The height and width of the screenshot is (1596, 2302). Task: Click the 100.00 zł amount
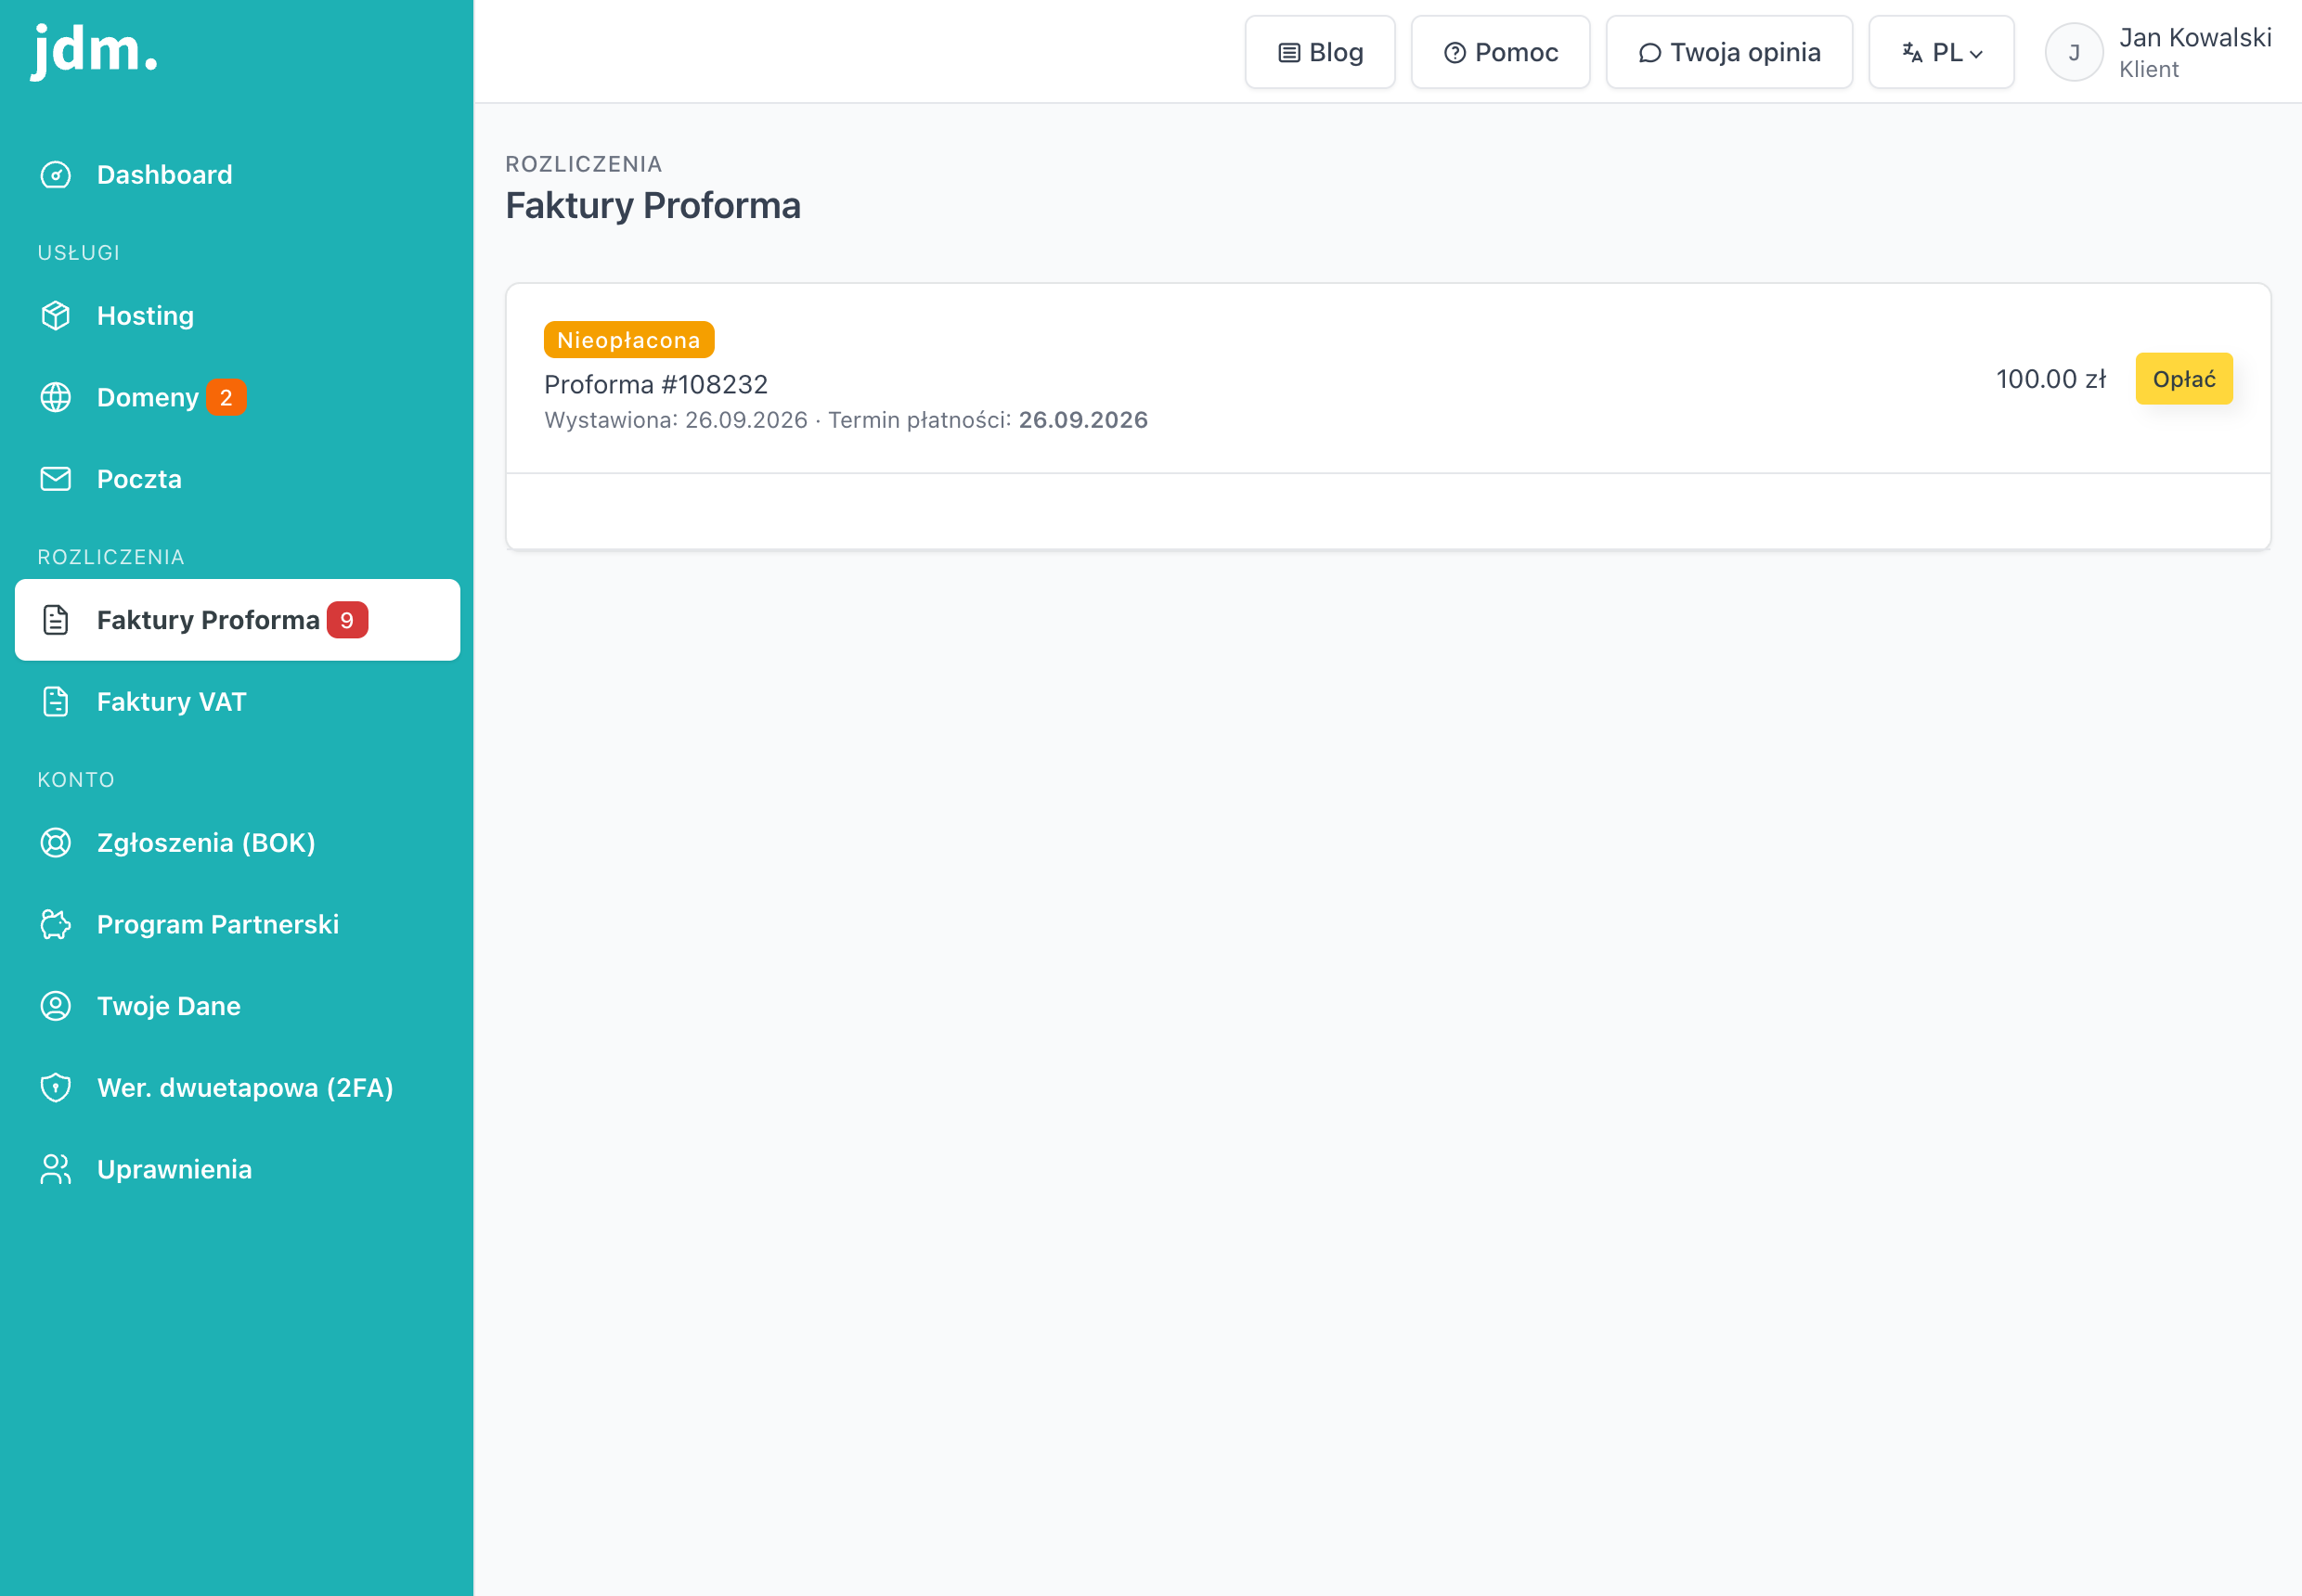[x=2050, y=379]
